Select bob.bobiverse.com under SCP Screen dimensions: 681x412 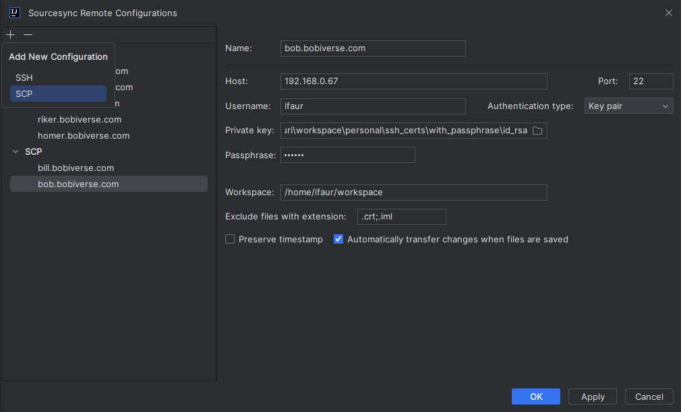(109, 184)
